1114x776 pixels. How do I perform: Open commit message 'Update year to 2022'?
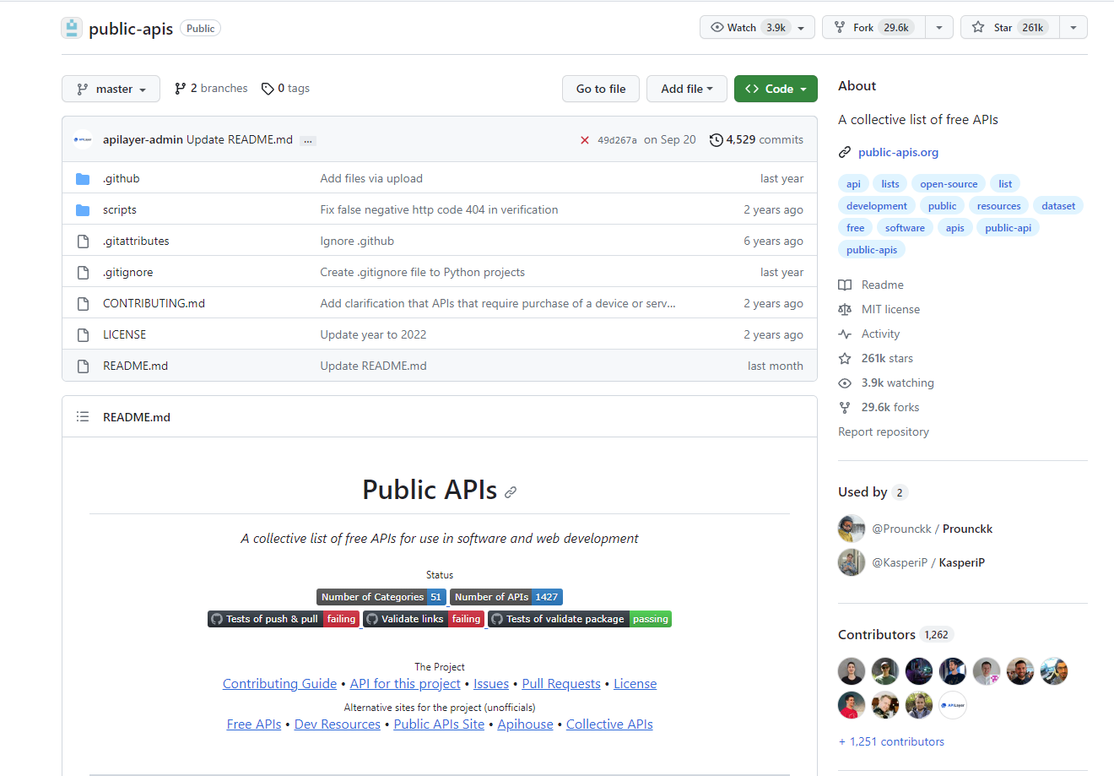coord(373,334)
